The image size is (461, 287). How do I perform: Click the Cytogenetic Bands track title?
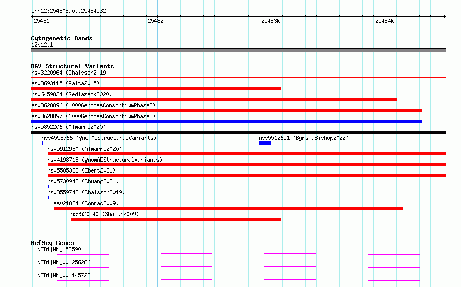[x=62, y=38]
